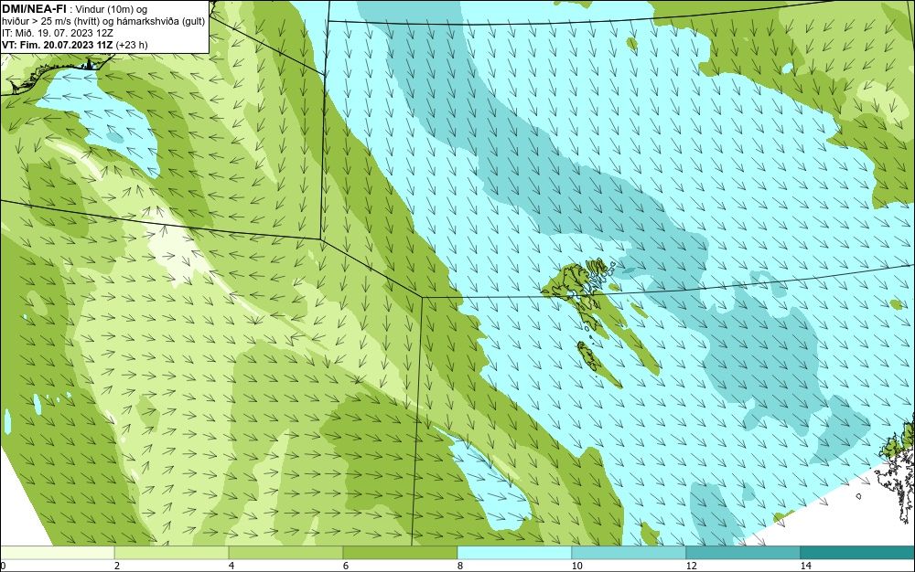The height and width of the screenshot is (572, 915).
Task: Click the '(+23 h)' forecast offset text
Action: (x=132, y=45)
